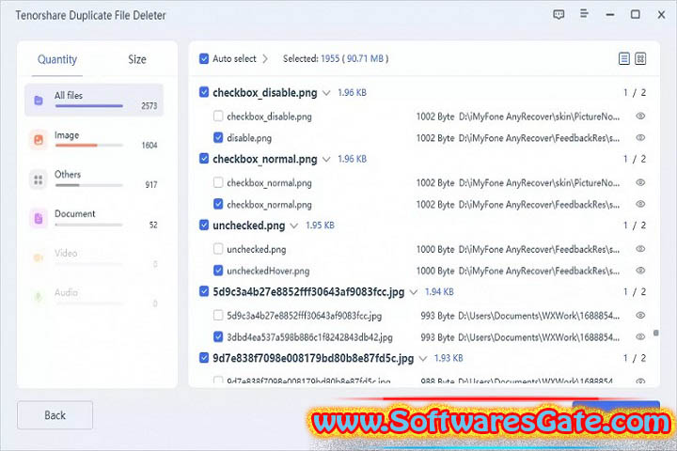
Task: Click the Others quantity progress bar
Action: (89, 185)
